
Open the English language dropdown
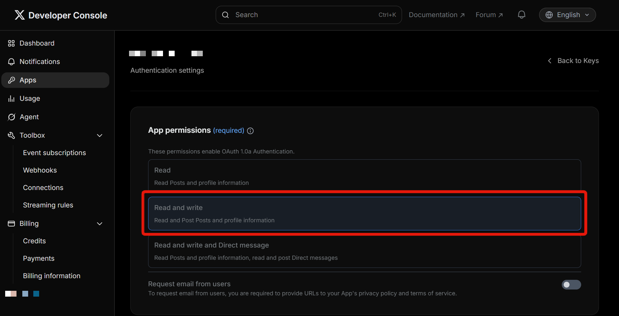(x=567, y=15)
